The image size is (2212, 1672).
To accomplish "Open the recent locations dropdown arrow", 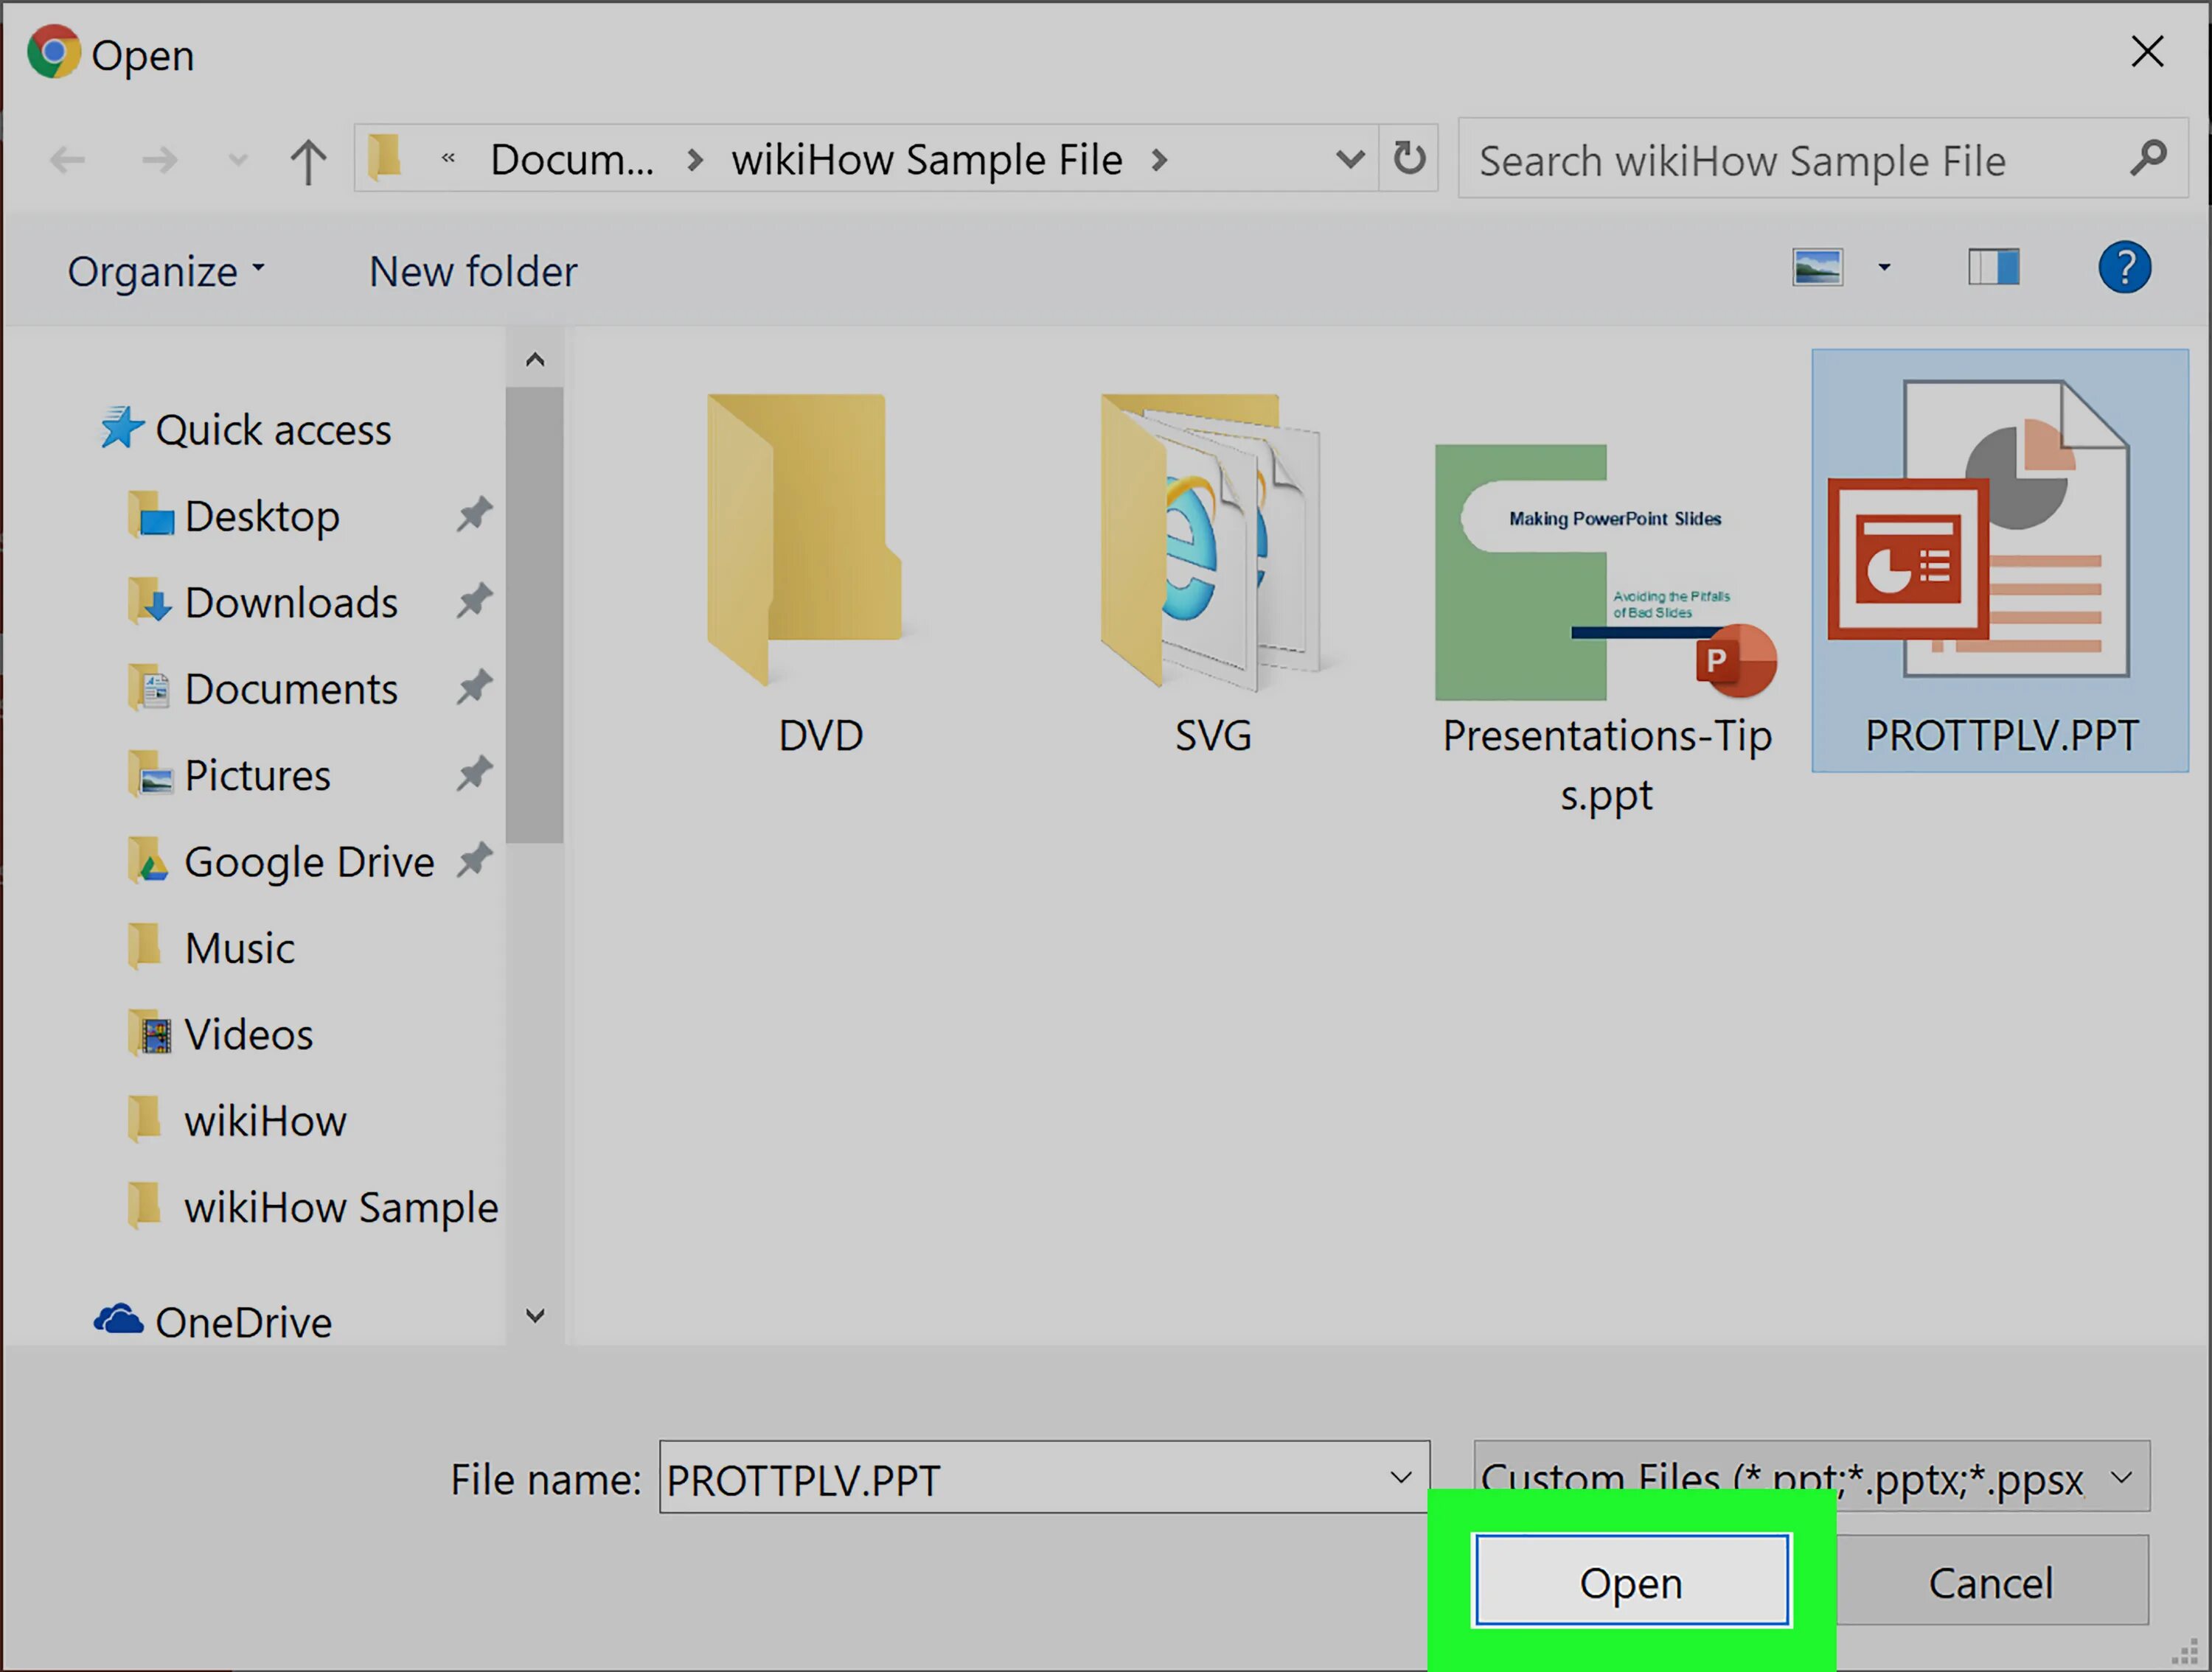I will coord(238,159).
